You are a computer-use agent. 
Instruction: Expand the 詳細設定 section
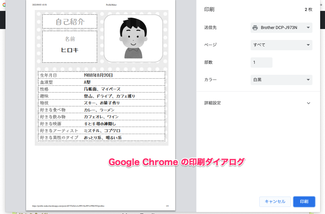point(257,103)
